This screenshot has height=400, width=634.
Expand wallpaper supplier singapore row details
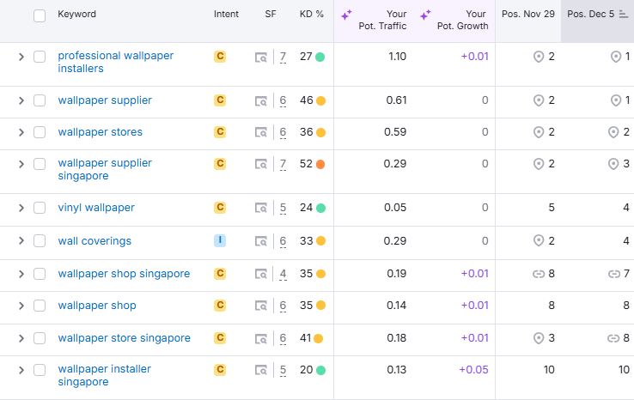[21, 164]
